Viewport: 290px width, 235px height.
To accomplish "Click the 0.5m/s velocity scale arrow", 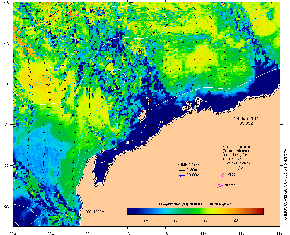I will 235,168.
